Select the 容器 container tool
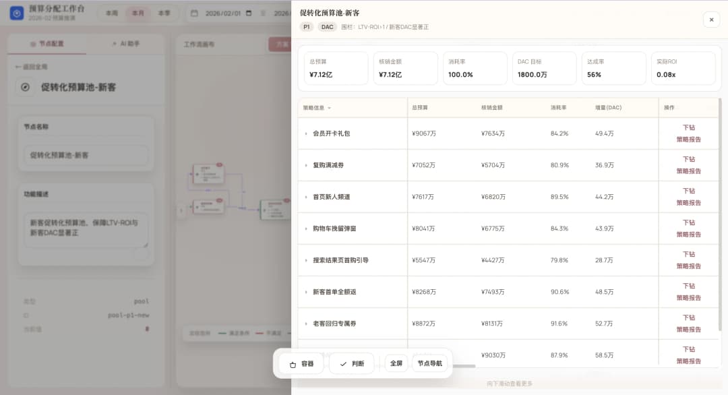This screenshot has height=395, width=728. [x=300, y=363]
